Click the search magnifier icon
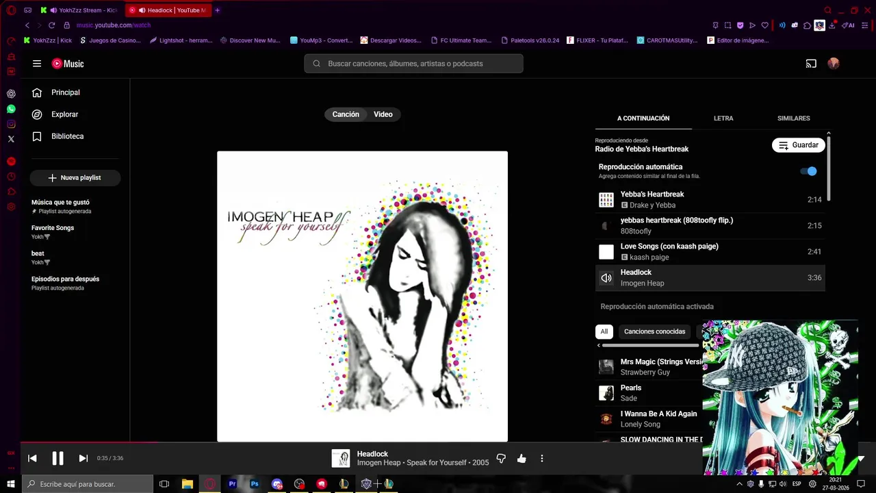This screenshot has width=876, height=493. [316, 64]
